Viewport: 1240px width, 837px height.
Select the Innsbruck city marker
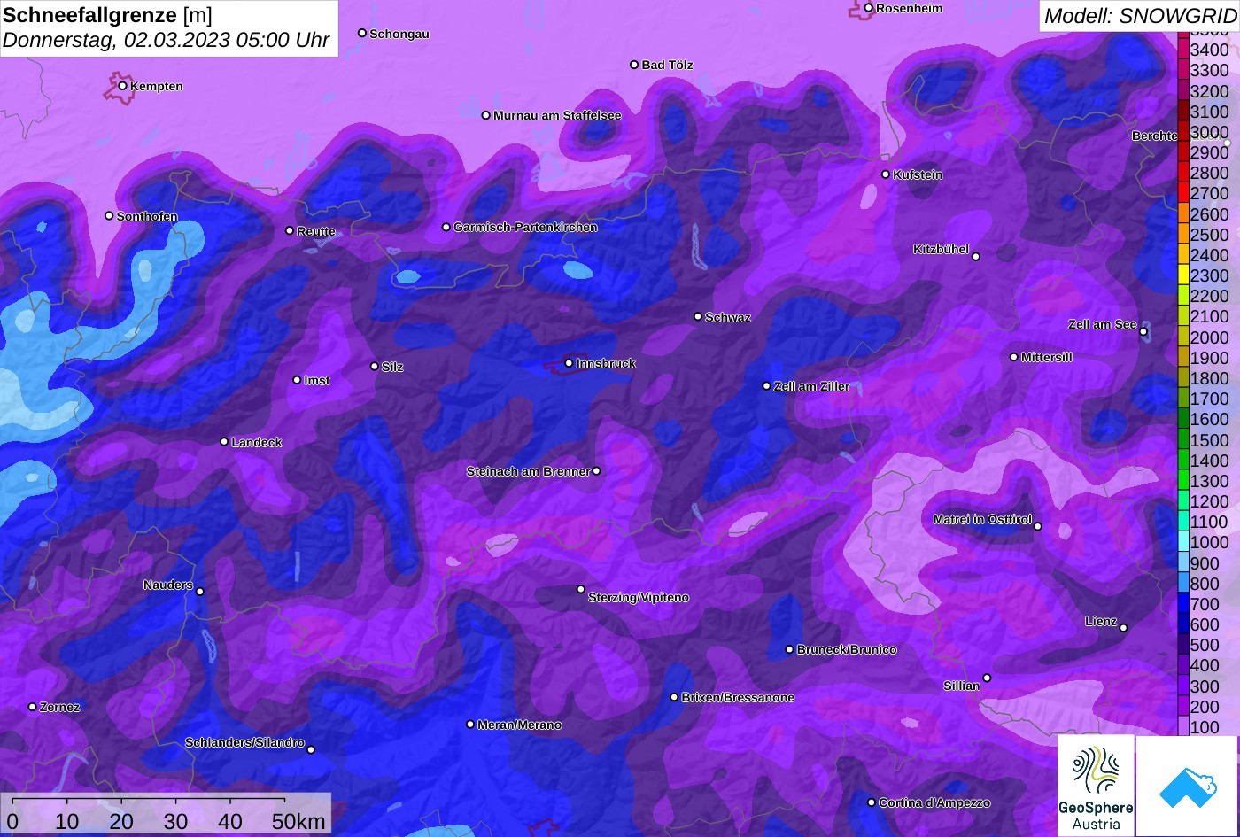click(569, 363)
